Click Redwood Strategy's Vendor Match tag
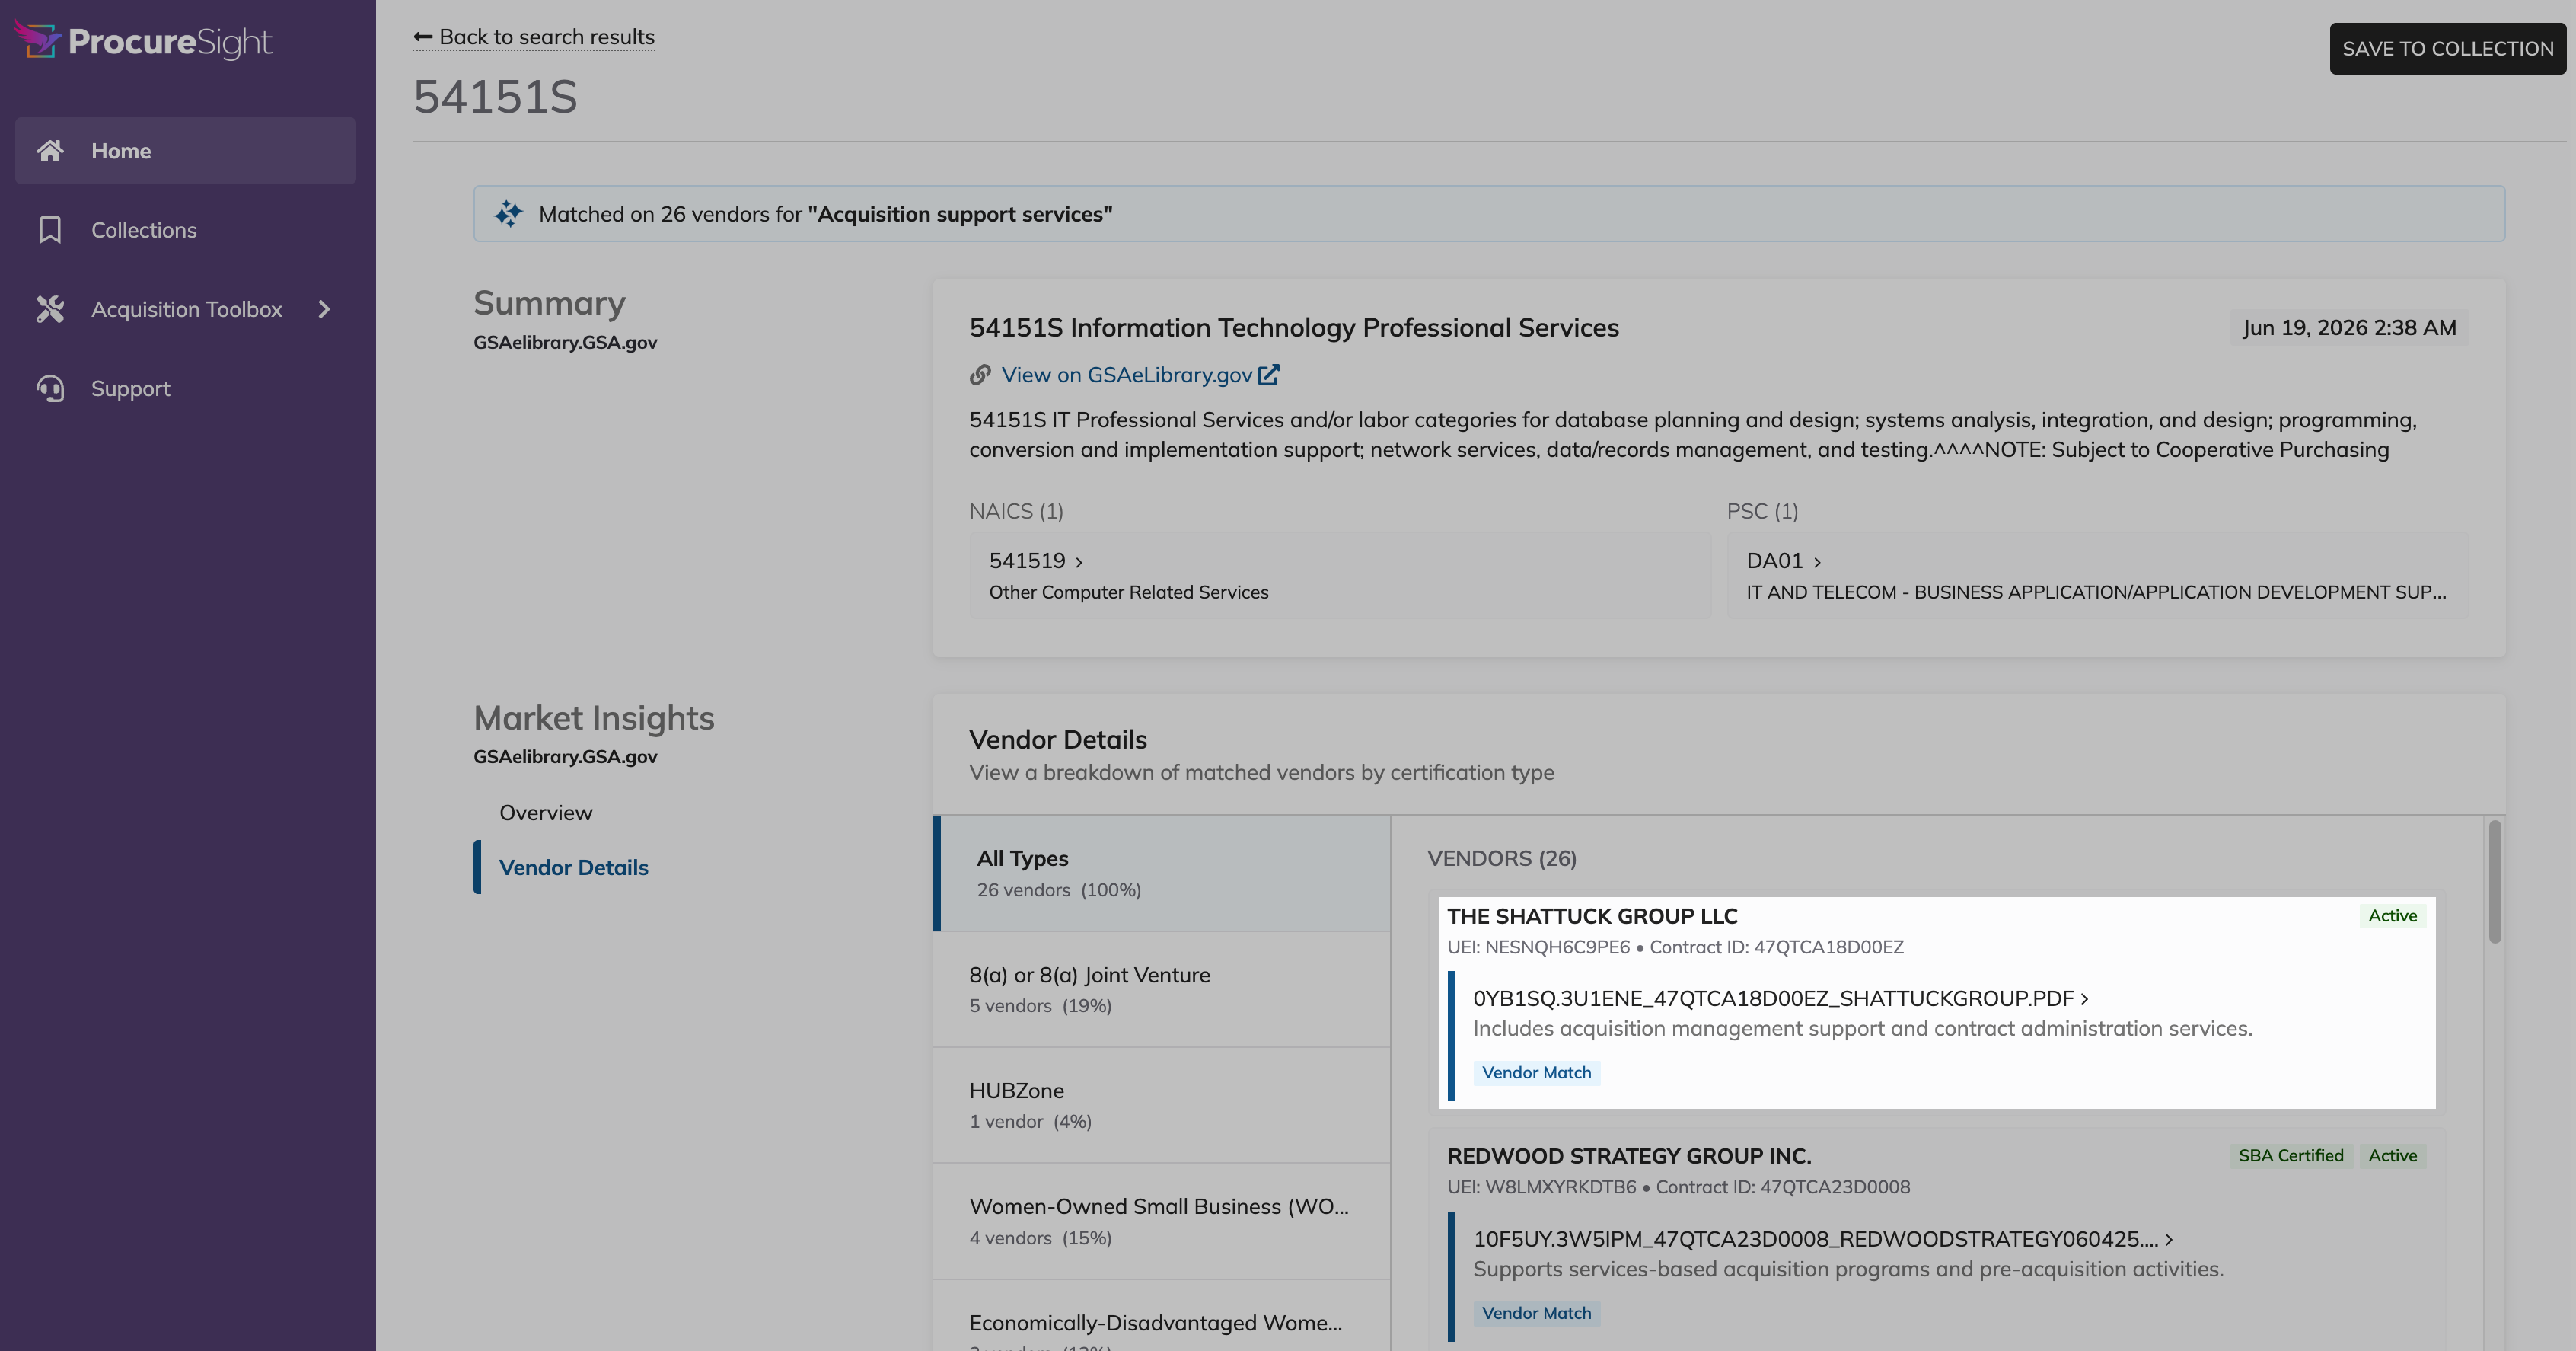The height and width of the screenshot is (1351, 2576). (x=1536, y=1314)
